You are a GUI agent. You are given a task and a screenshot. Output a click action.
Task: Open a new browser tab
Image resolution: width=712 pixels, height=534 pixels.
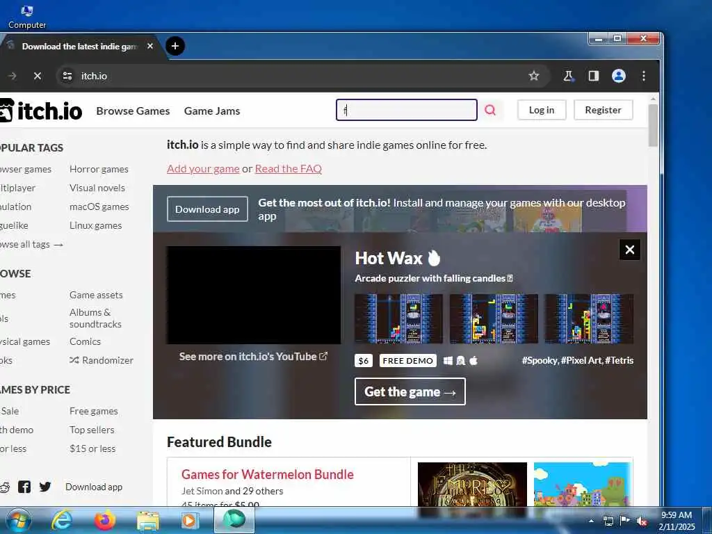click(175, 46)
